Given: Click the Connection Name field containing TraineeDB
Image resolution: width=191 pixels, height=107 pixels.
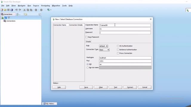Looking at the screenshot, I should click(x=125, y=25).
